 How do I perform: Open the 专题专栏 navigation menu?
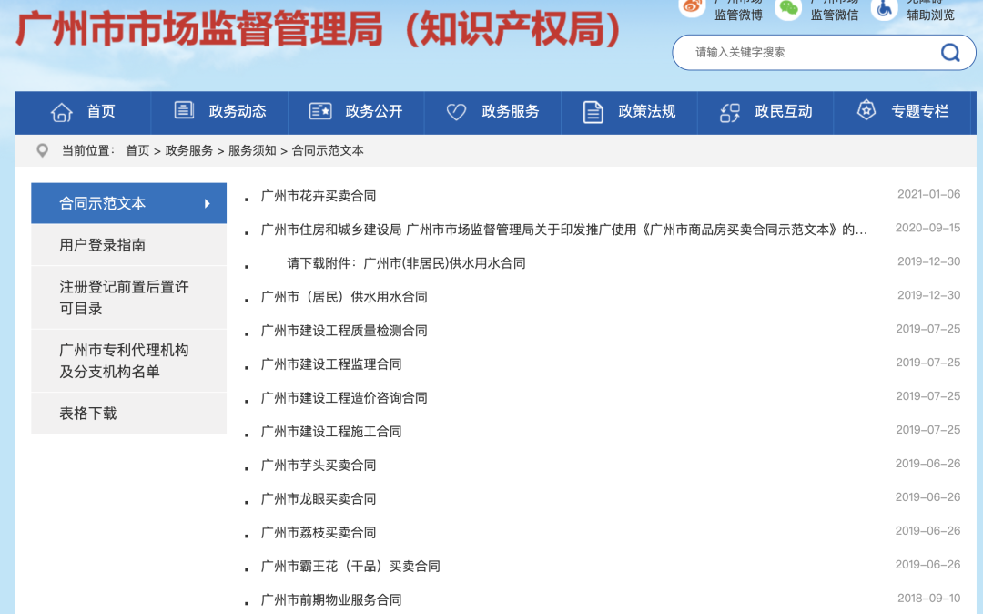click(903, 112)
